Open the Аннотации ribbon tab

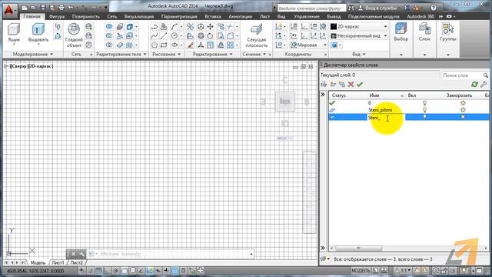pos(241,16)
